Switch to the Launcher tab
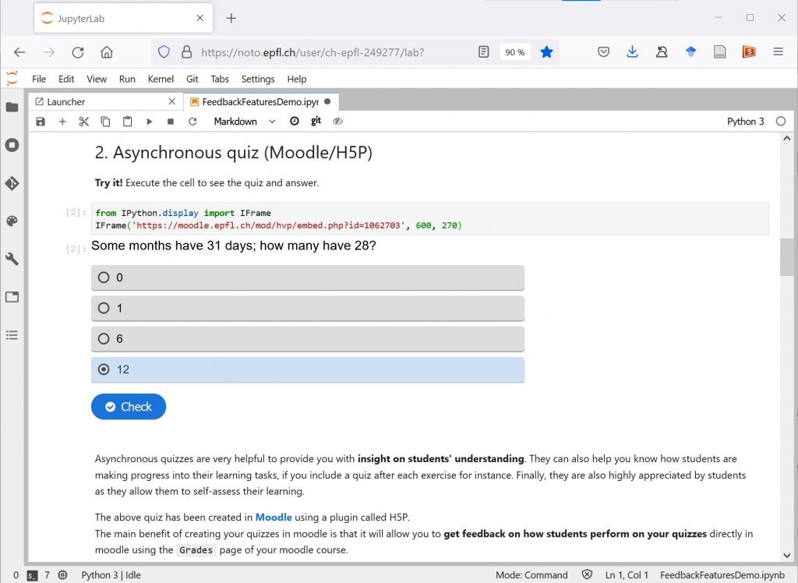Viewport: 798px width, 583px height. [x=66, y=101]
